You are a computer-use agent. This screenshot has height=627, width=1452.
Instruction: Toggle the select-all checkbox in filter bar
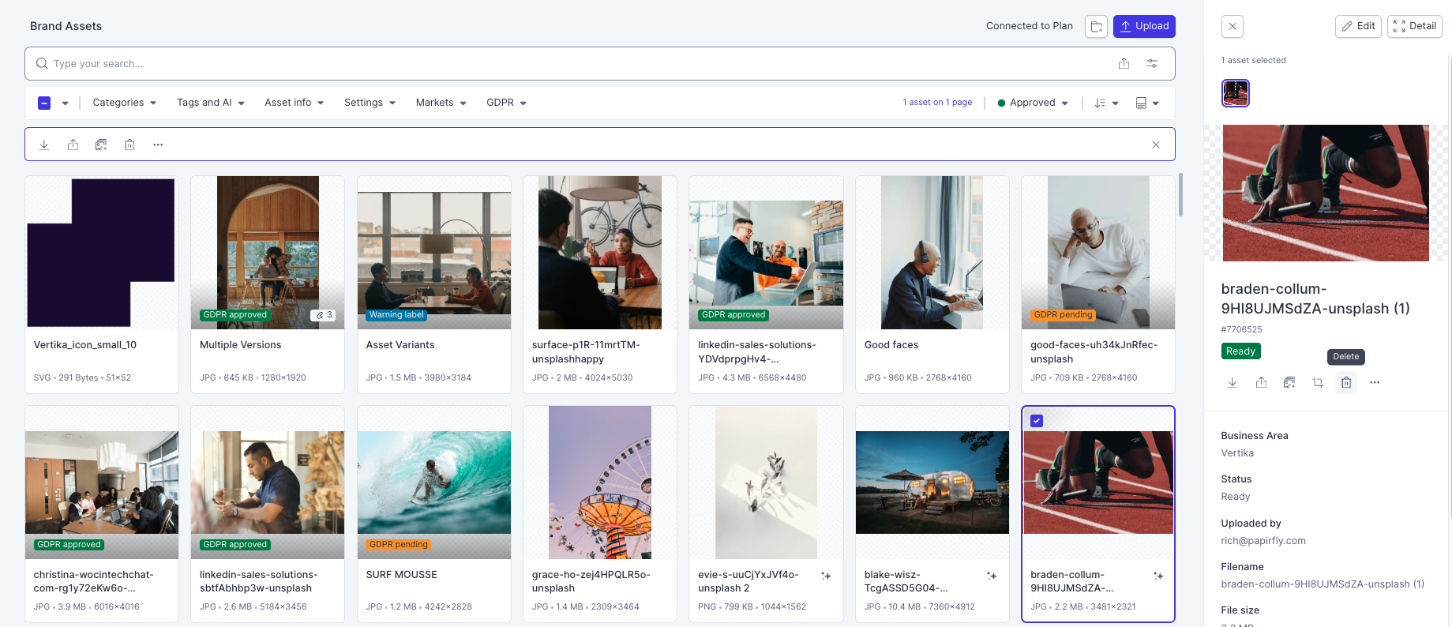tap(44, 103)
